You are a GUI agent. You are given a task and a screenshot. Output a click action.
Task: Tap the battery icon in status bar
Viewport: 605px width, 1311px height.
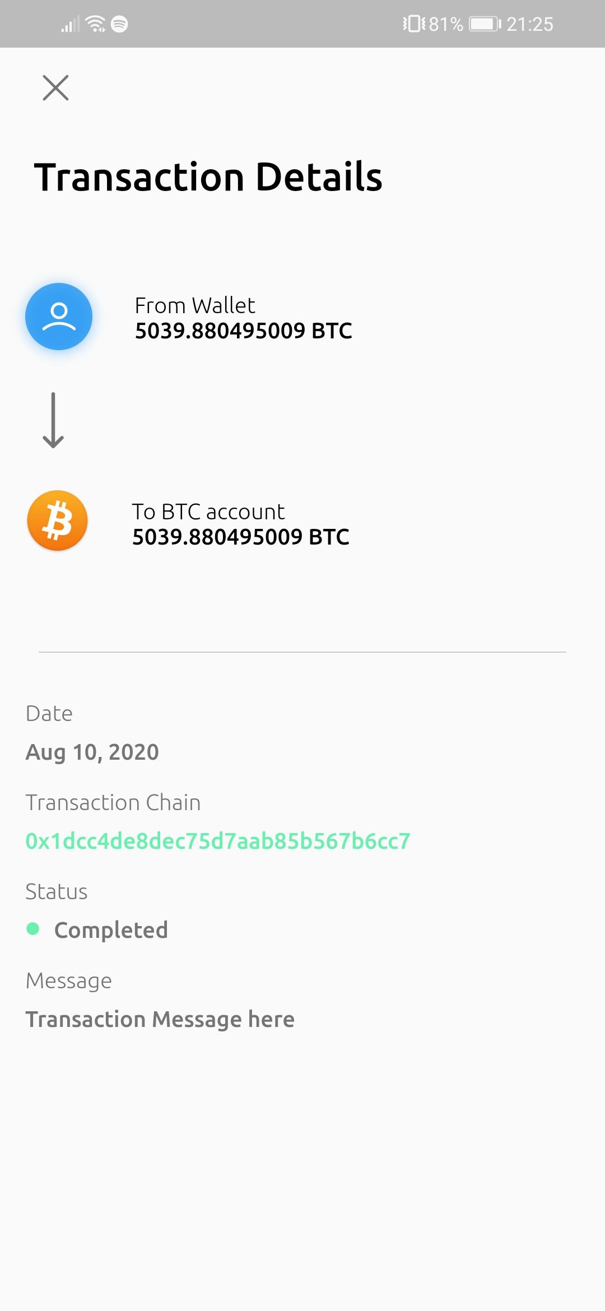(485, 24)
